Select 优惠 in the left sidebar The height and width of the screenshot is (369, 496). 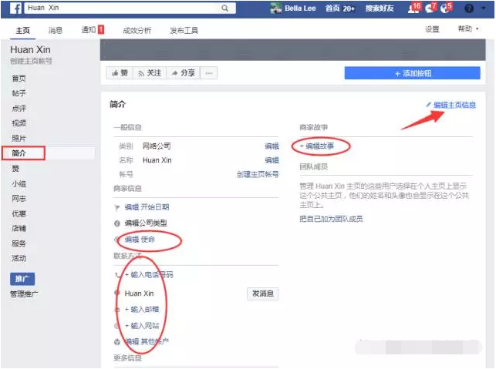pyautogui.click(x=19, y=213)
